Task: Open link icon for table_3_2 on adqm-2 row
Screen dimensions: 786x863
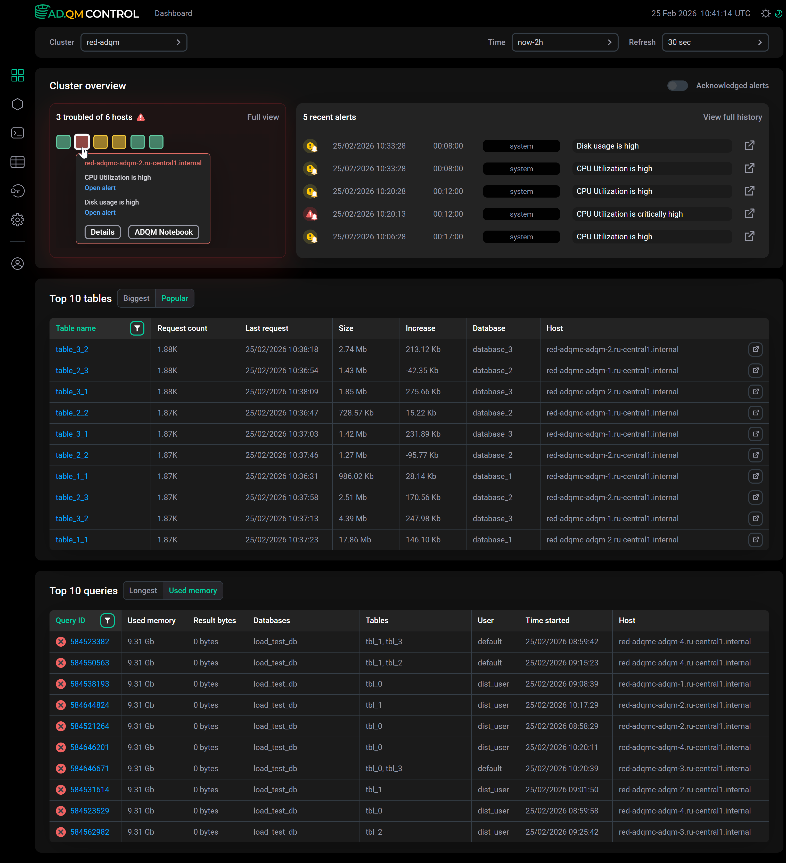Action: pyautogui.click(x=756, y=349)
